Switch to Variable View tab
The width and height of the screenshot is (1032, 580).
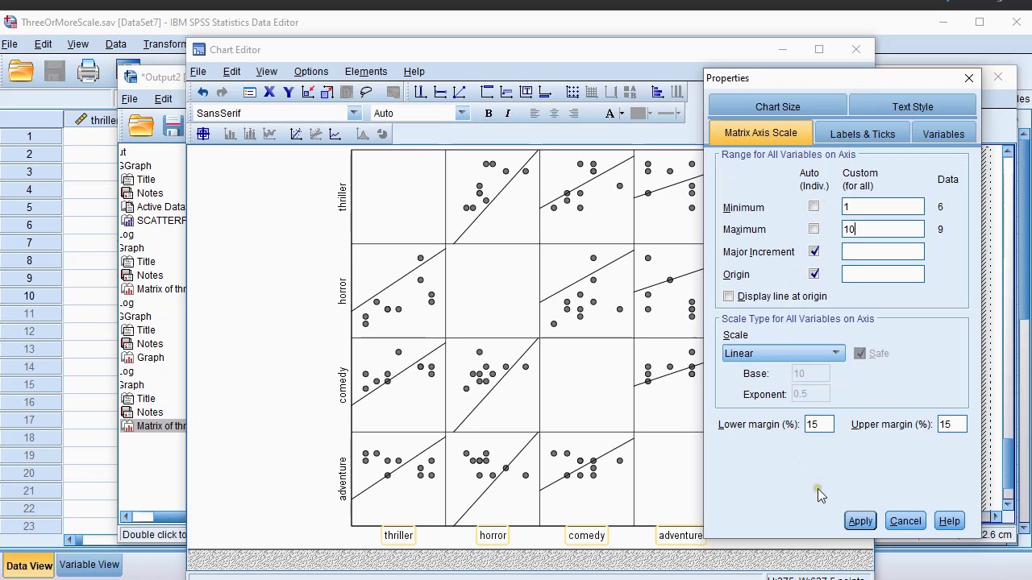(89, 565)
